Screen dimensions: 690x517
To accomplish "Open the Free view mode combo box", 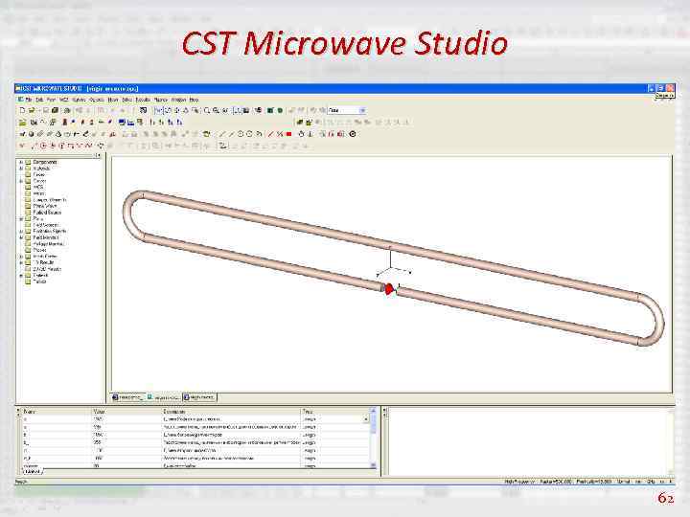I will pyautogui.click(x=347, y=110).
